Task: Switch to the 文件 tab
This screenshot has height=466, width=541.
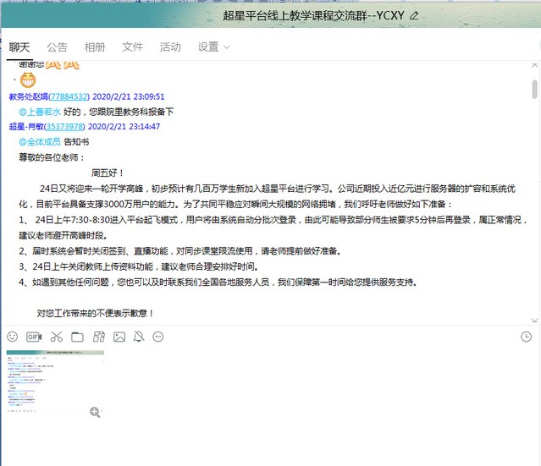Action: point(133,47)
